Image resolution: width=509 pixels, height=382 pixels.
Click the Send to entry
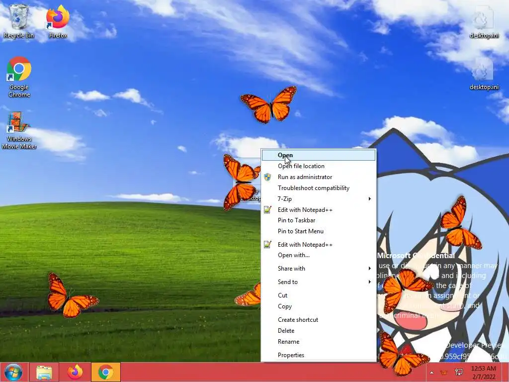pos(319,282)
